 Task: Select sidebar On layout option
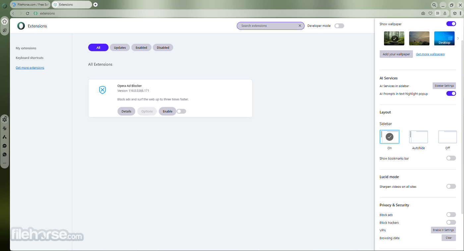(x=389, y=137)
